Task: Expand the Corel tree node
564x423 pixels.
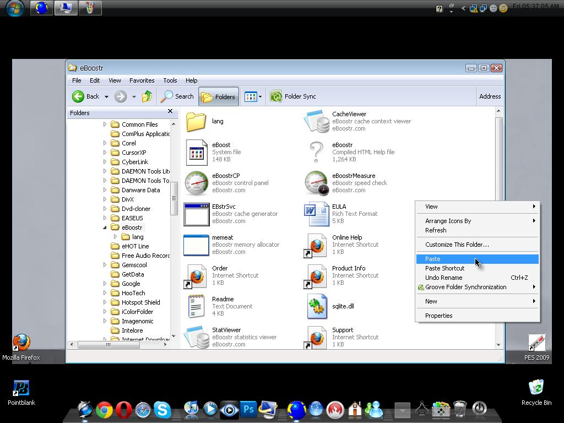Action: coord(105,143)
